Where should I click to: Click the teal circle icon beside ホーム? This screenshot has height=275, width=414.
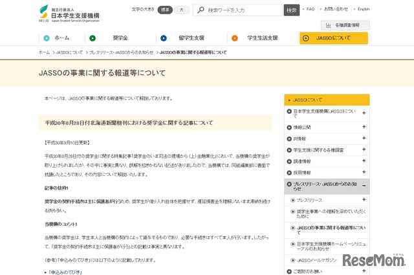(47, 38)
